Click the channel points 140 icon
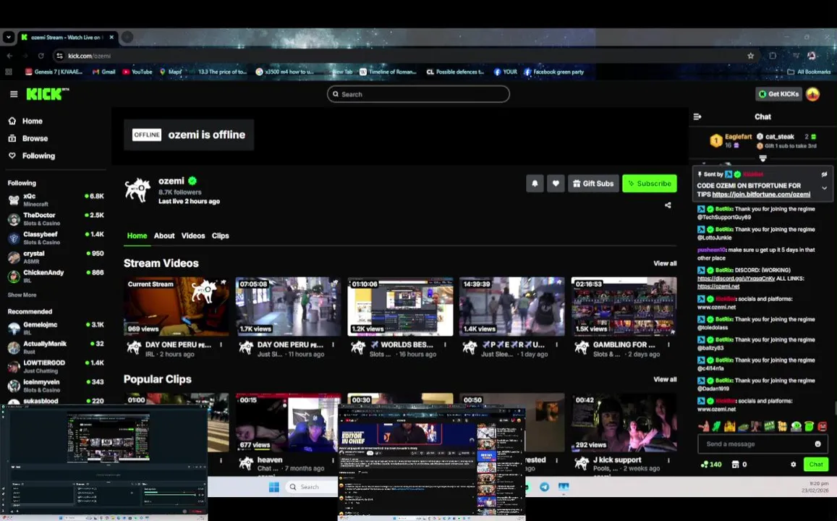Viewport: 837px width, 521px height. click(x=712, y=465)
